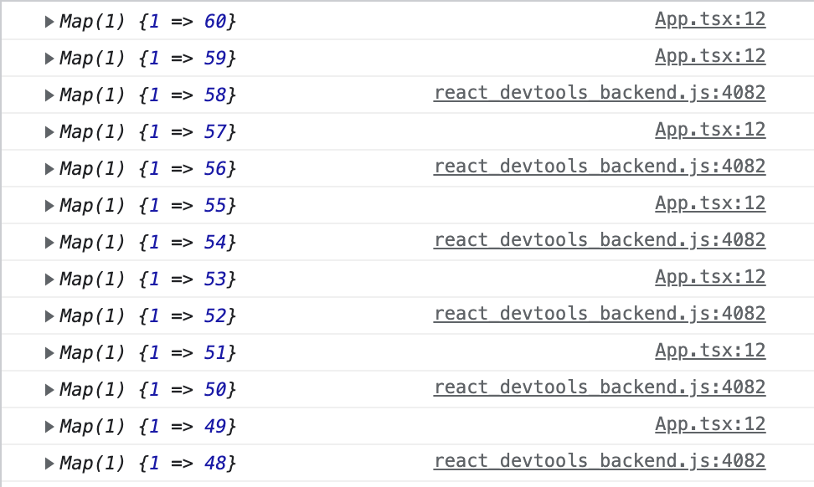Expand the Map entry with value 53
The image size is (814, 487).
tap(49, 279)
